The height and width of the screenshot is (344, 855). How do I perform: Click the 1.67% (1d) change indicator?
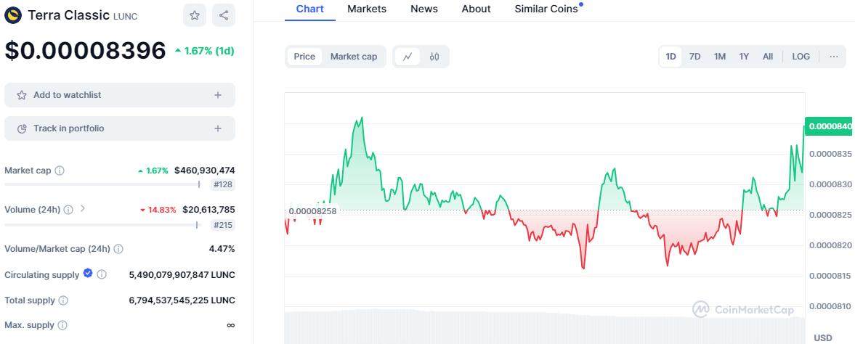[x=204, y=52]
